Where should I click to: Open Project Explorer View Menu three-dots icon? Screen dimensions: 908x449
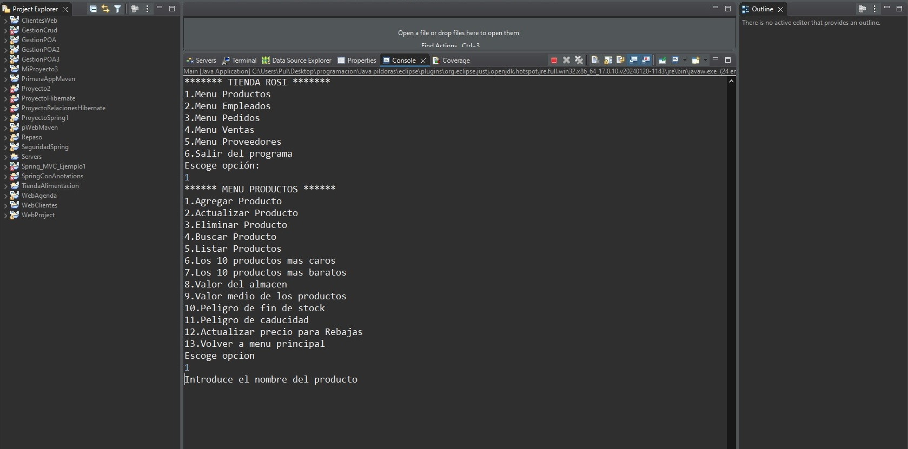point(147,9)
